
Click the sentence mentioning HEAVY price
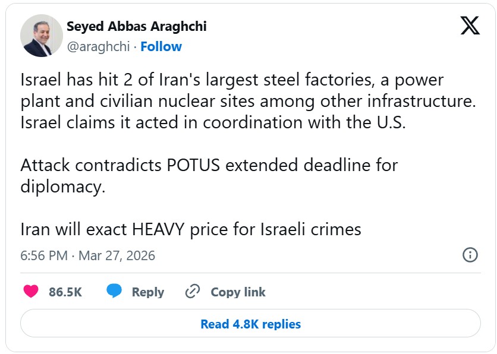coord(191,229)
